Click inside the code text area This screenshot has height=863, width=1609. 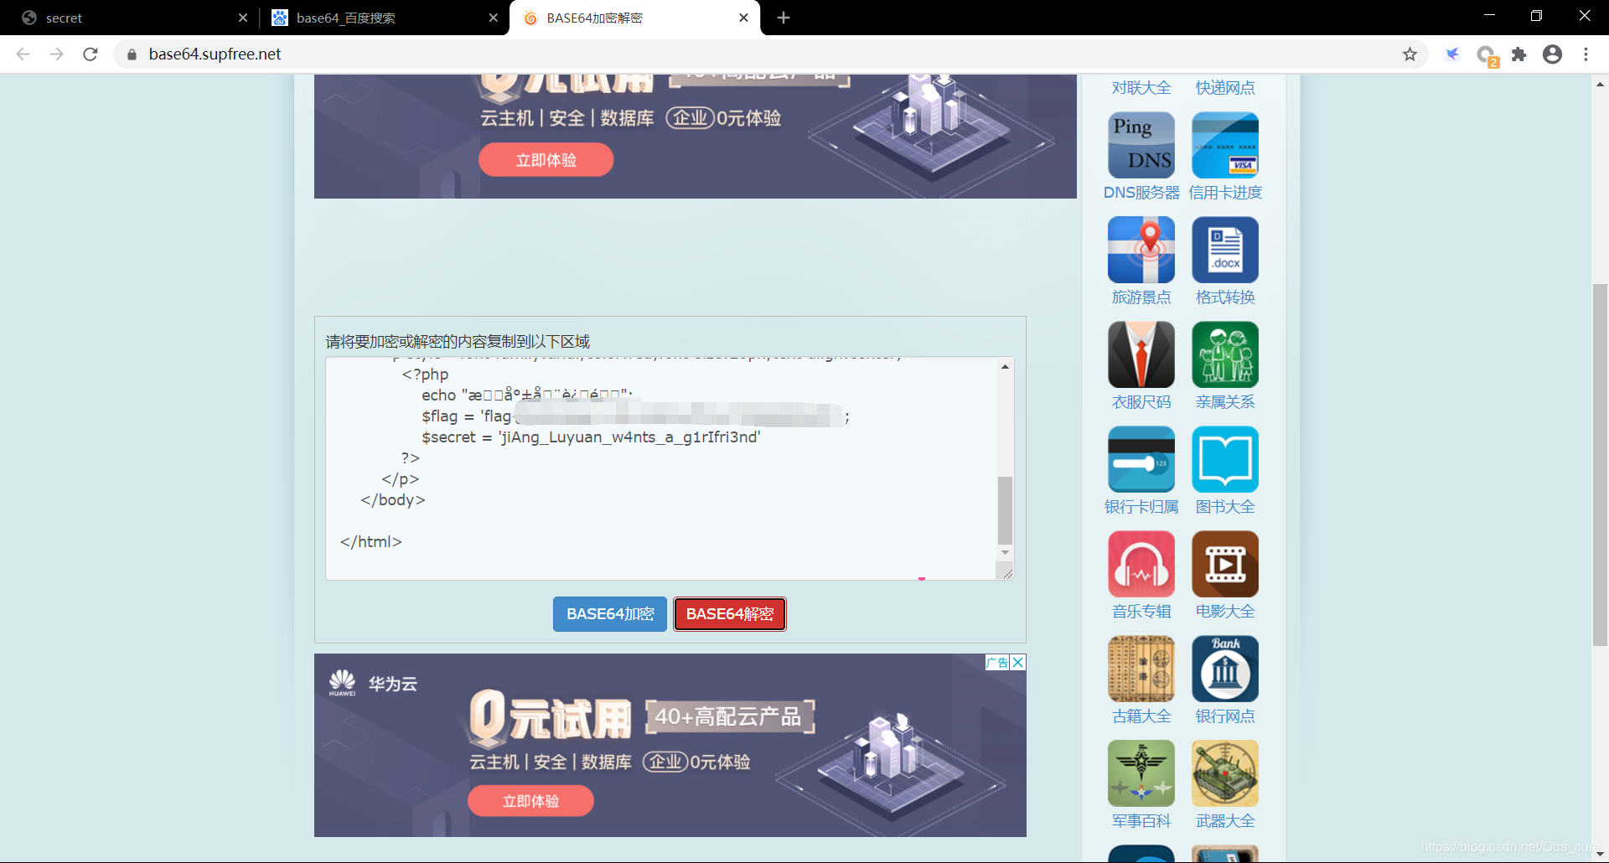click(x=654, y=503)
